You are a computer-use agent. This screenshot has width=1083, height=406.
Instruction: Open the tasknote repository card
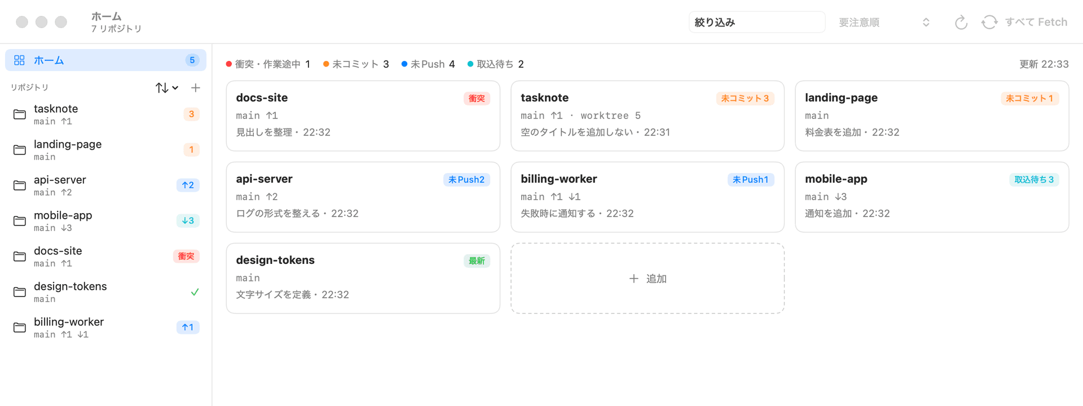pyautogui.click(x=647, y=116)
